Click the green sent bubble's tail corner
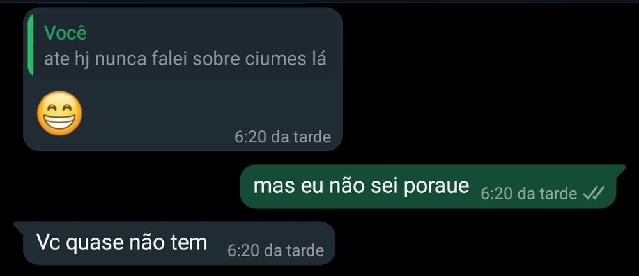The image size is (639, 276). [x=620, y=169]
